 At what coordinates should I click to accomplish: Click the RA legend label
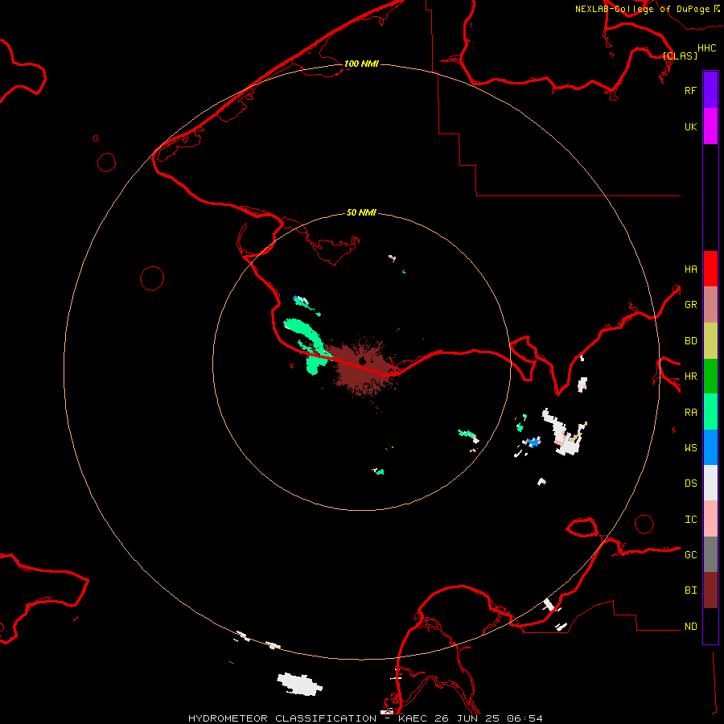(690, 413)
